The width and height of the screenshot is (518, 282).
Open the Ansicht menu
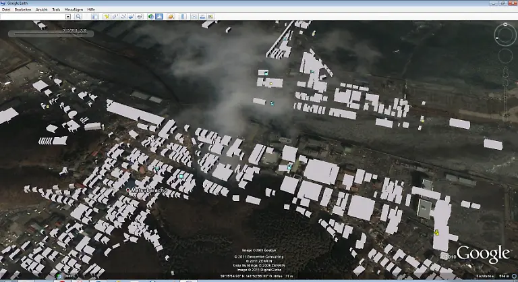tap(42, 10)
